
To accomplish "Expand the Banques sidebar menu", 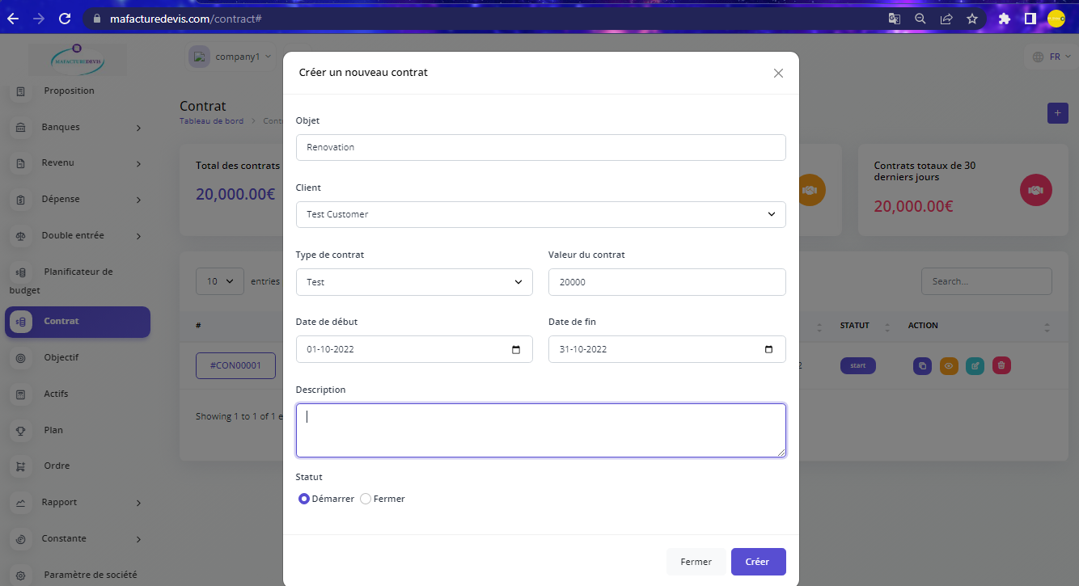I will [x=78, y=127].
